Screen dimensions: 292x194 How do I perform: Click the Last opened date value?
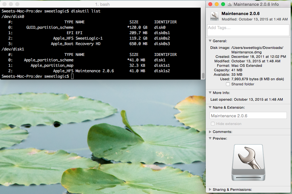[258, 99]
